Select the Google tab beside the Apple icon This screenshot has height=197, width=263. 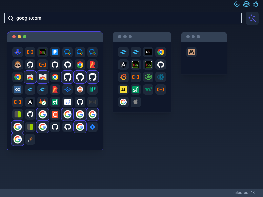coord(123,102)
